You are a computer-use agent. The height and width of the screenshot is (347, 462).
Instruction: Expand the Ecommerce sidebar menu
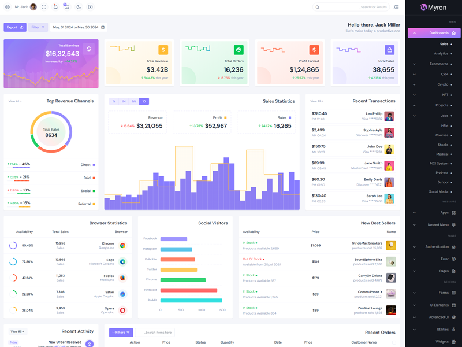coord(439,64)
